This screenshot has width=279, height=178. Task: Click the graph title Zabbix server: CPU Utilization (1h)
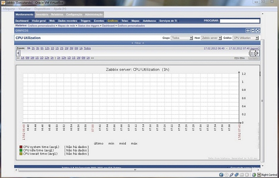[138, 70]
